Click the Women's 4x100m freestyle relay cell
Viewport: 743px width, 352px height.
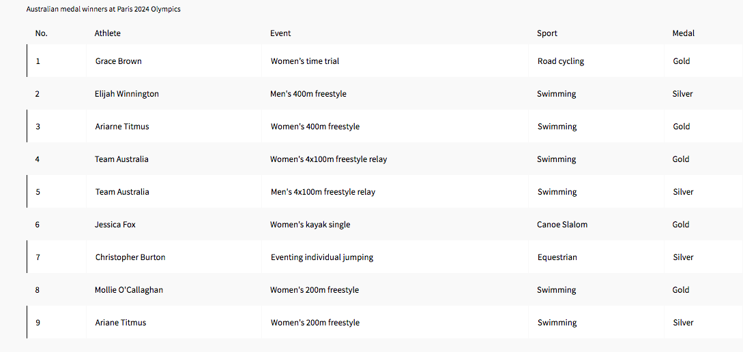328,159
